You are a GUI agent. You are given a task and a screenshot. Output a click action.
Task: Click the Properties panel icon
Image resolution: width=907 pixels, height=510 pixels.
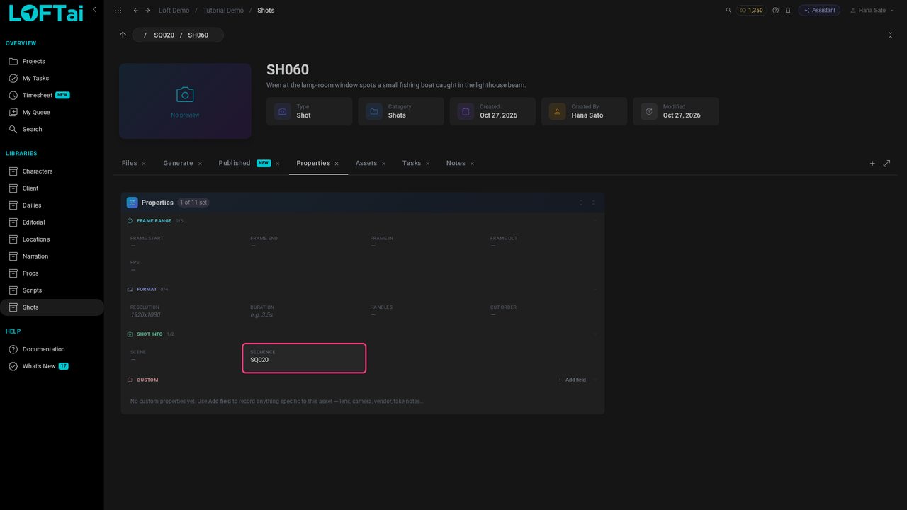pos(133,203)
